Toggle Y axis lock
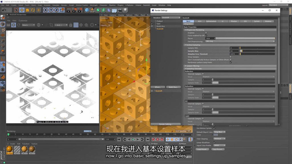292x164 pixels. 51,10
